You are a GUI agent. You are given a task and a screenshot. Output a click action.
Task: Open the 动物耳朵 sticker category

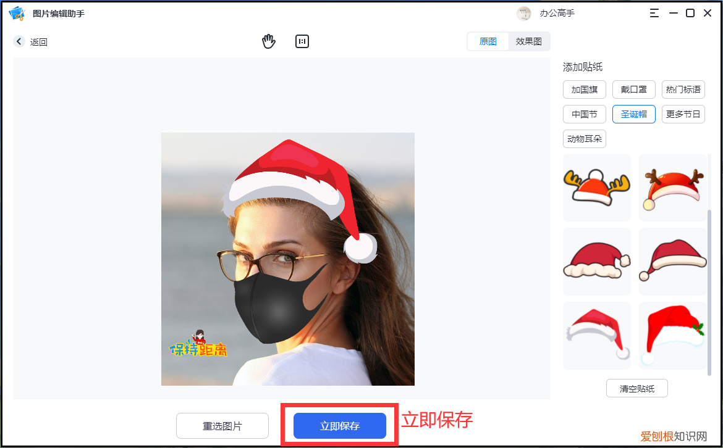[x=584, y=138]
